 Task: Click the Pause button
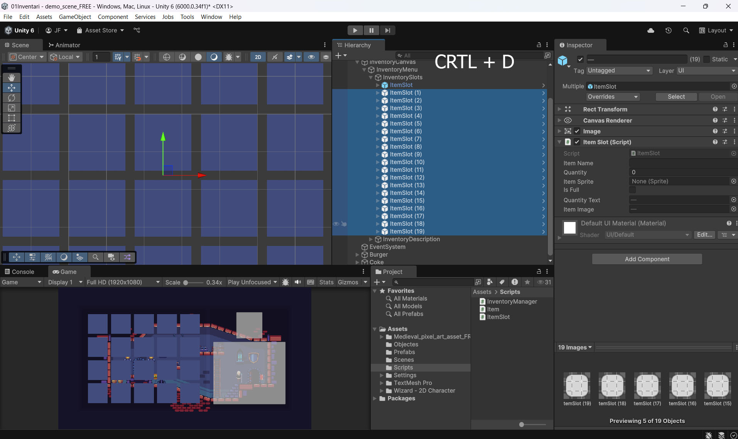[371, 30]
